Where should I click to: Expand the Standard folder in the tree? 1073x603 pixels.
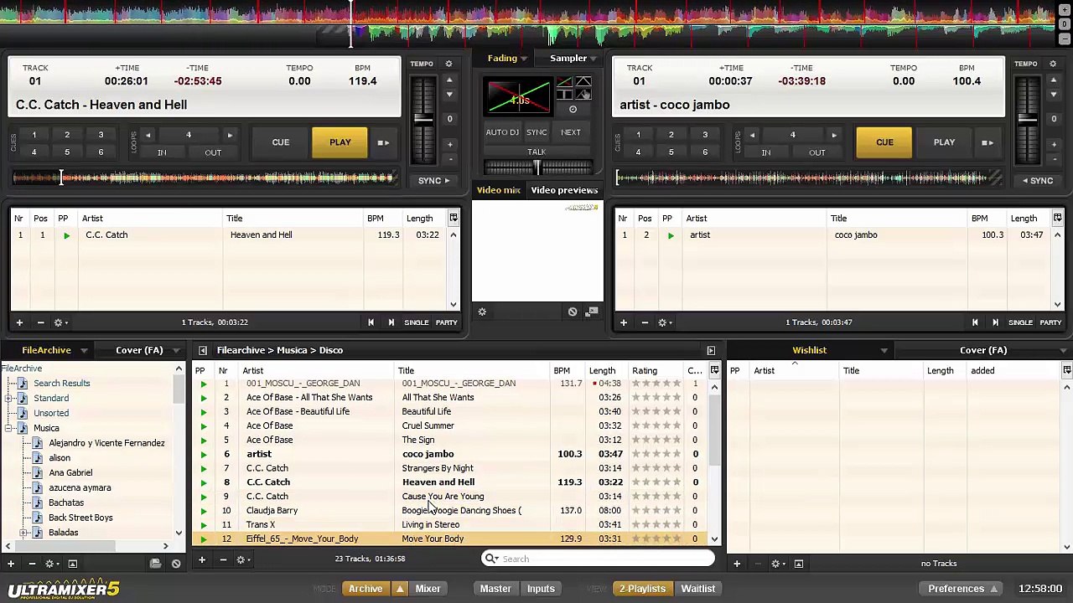click(8, 399)
